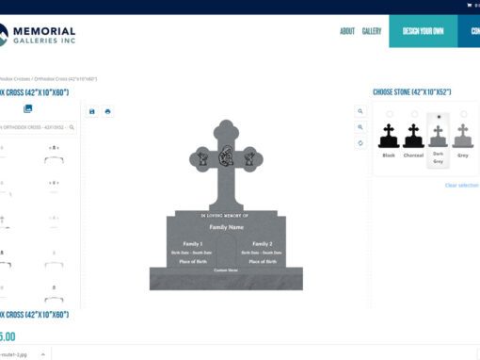Zoom in on the monument preview

click(360, 111)
